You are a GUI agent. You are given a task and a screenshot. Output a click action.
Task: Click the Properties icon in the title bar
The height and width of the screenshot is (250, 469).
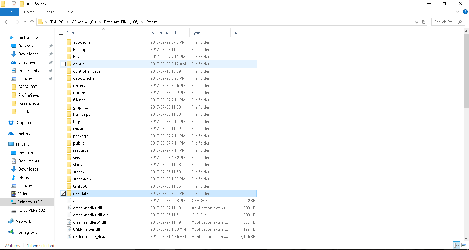tap(14, 4)
